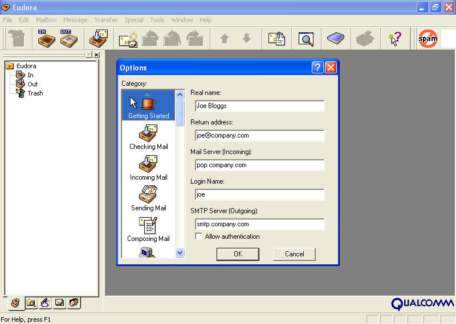
Task: Open the Mailbox menu
Action: point(46,20)
